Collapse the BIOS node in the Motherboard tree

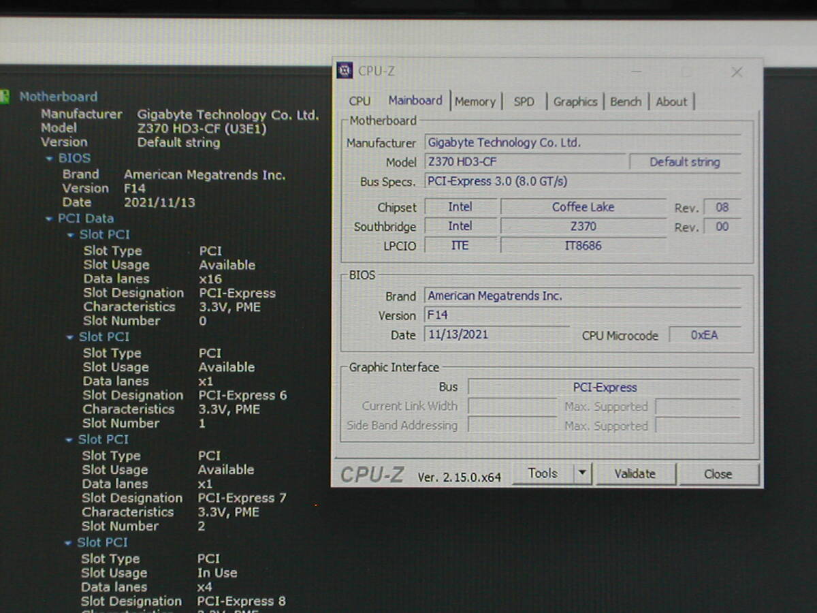click(49, 159)
